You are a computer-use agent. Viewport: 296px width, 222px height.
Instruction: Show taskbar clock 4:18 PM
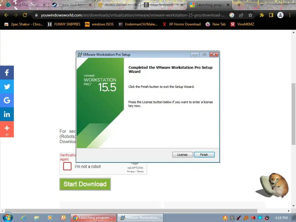coord(281,218)
